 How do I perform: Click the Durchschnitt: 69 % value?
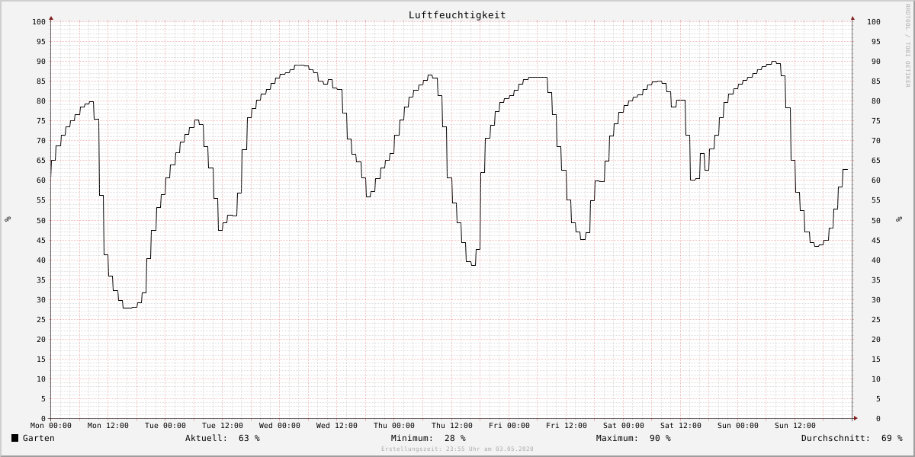852,438
